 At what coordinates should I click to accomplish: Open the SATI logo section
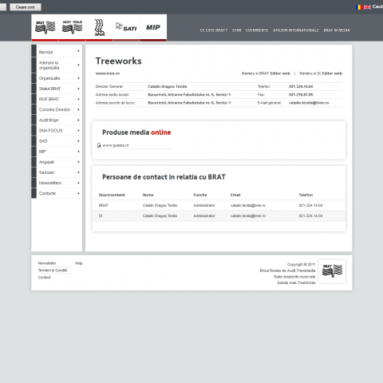pos(126,27)
